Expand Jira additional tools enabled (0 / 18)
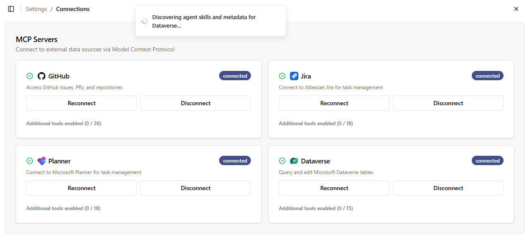Viewport: 526px width, 236px height. pyautogui.click(x=316, y=124)
